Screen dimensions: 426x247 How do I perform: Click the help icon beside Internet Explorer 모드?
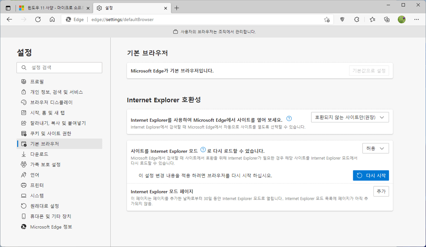click(x=203, y=150)
